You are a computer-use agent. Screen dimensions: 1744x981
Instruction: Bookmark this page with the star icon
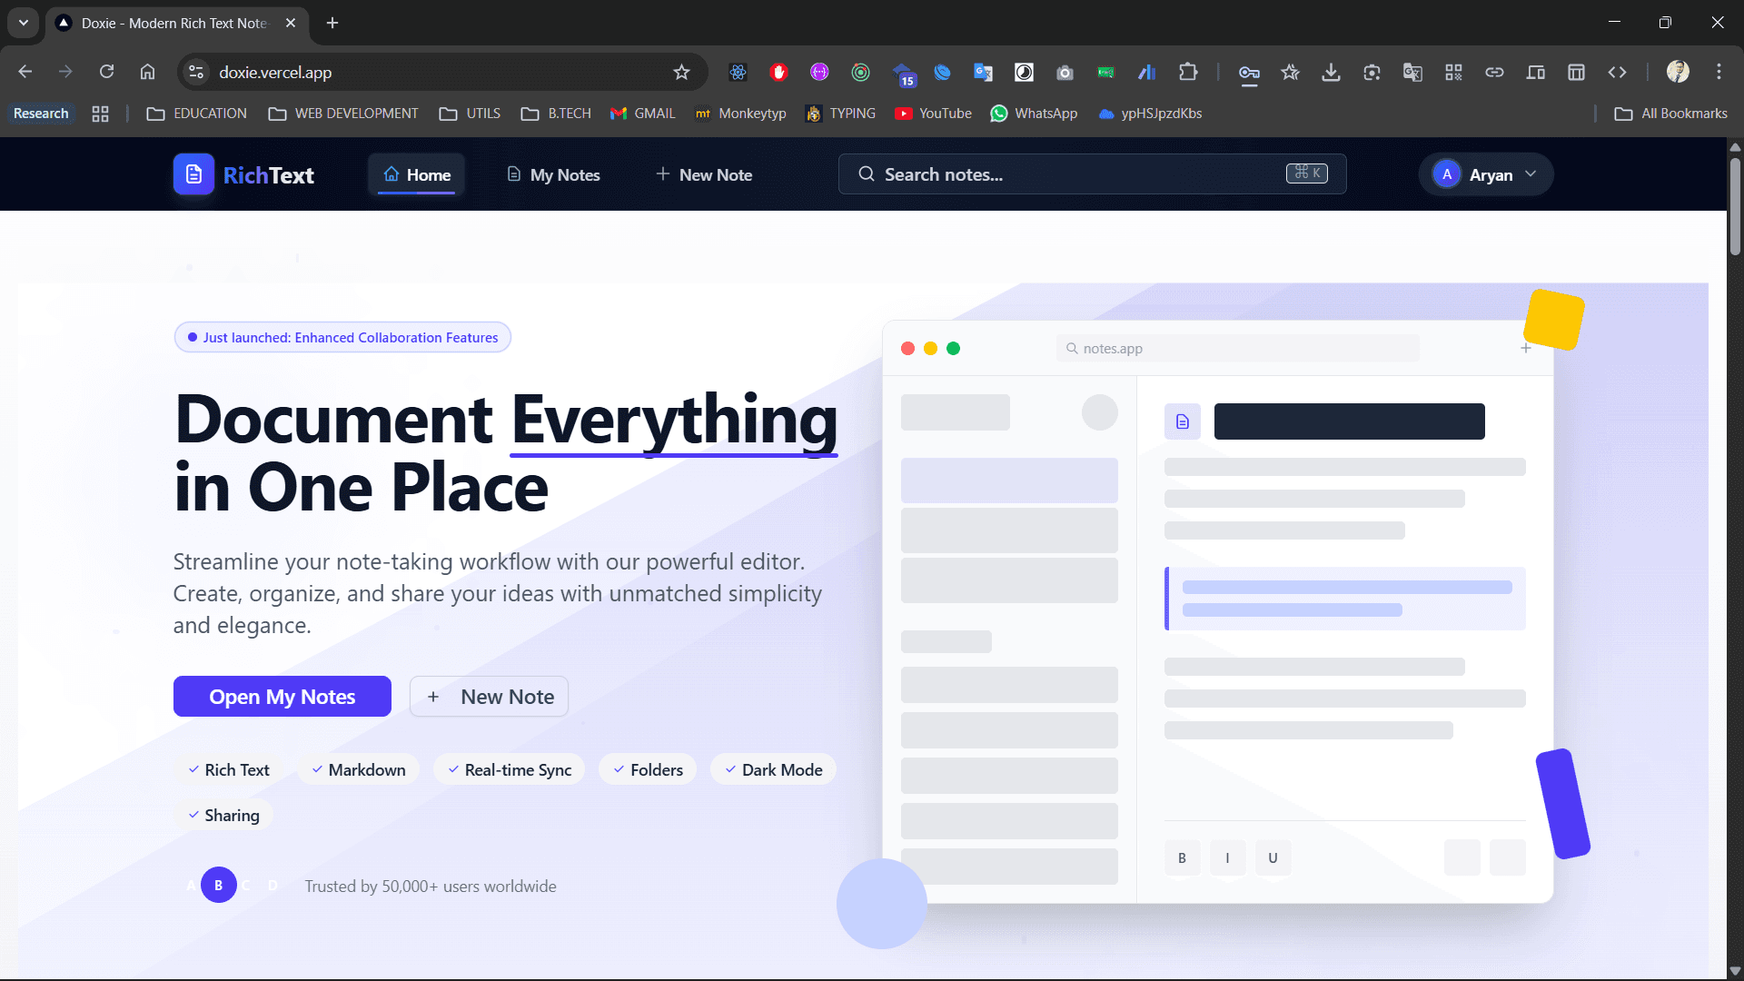point(681,73)
